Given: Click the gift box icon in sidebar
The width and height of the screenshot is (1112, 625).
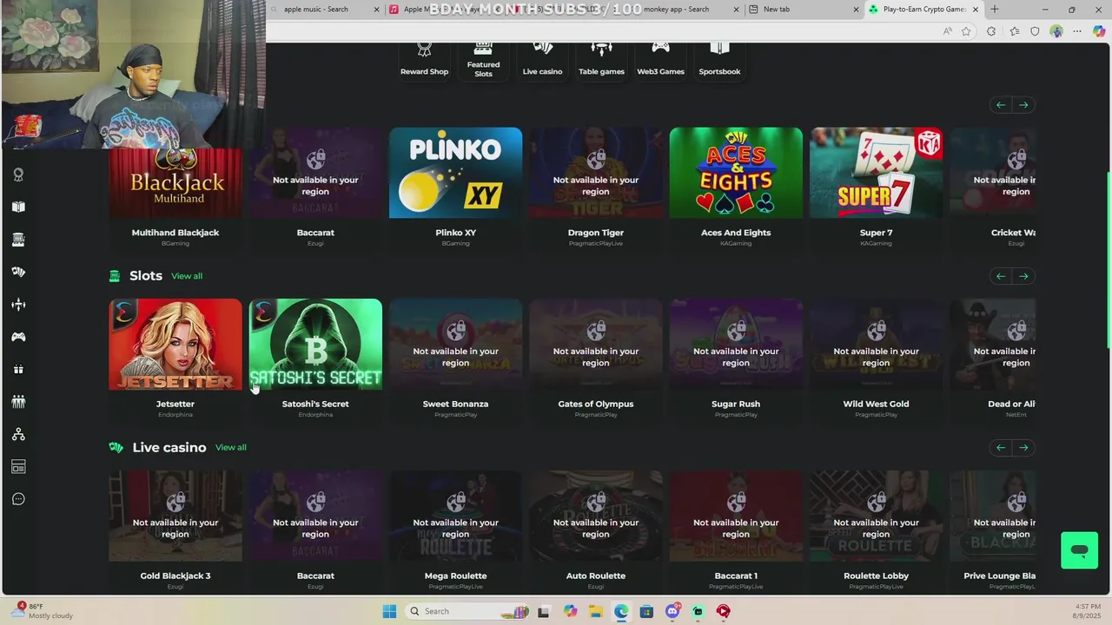Looking at the screenshot, I should click(x=18, y=369).
